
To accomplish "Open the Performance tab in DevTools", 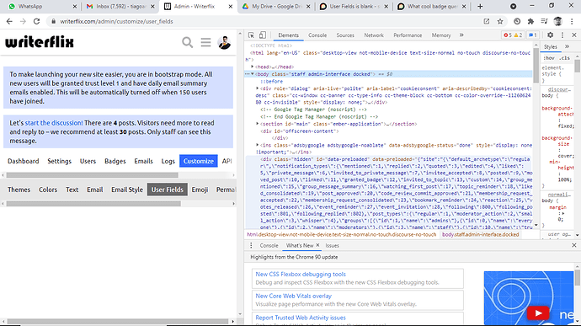I will (x=408, y=35).
